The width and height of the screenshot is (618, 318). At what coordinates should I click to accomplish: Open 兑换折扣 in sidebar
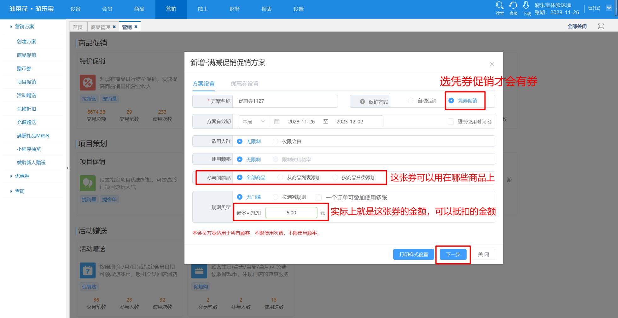(26, 109)
